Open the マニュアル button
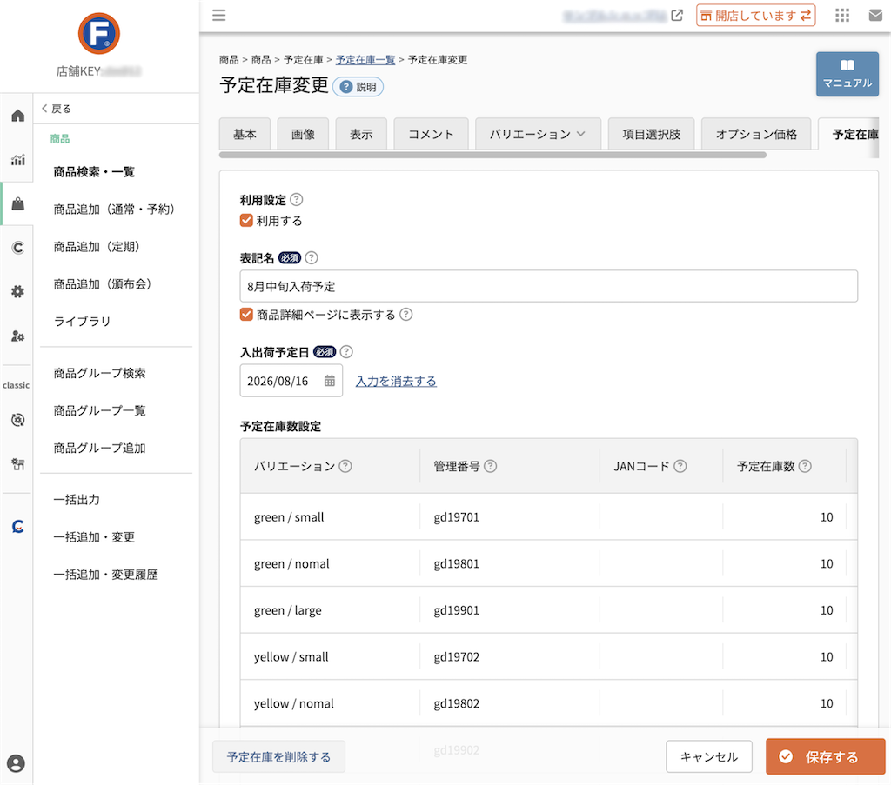The width and height of the screenshot is (891, 785). pos(847,75)
